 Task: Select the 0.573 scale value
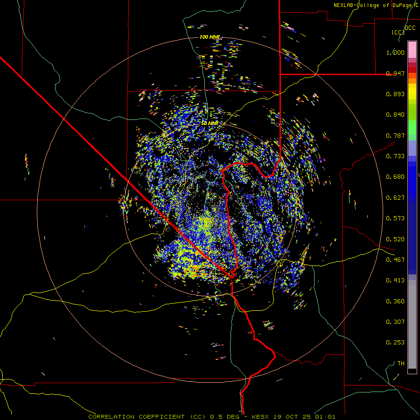pyautogui.click(x=395, y=218)
